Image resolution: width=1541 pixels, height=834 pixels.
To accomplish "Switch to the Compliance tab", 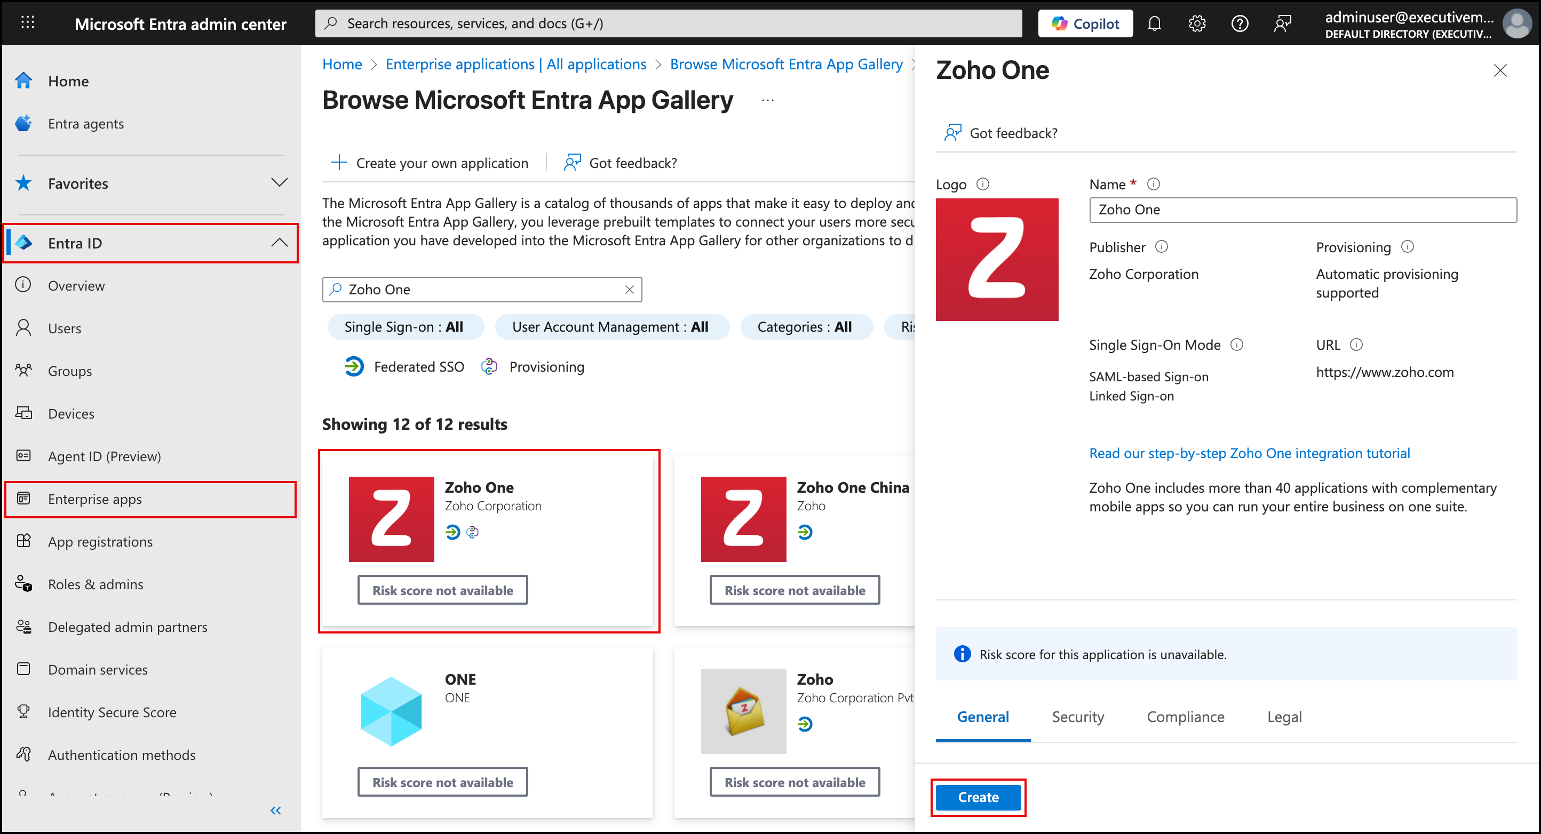I will (1185, 716).
